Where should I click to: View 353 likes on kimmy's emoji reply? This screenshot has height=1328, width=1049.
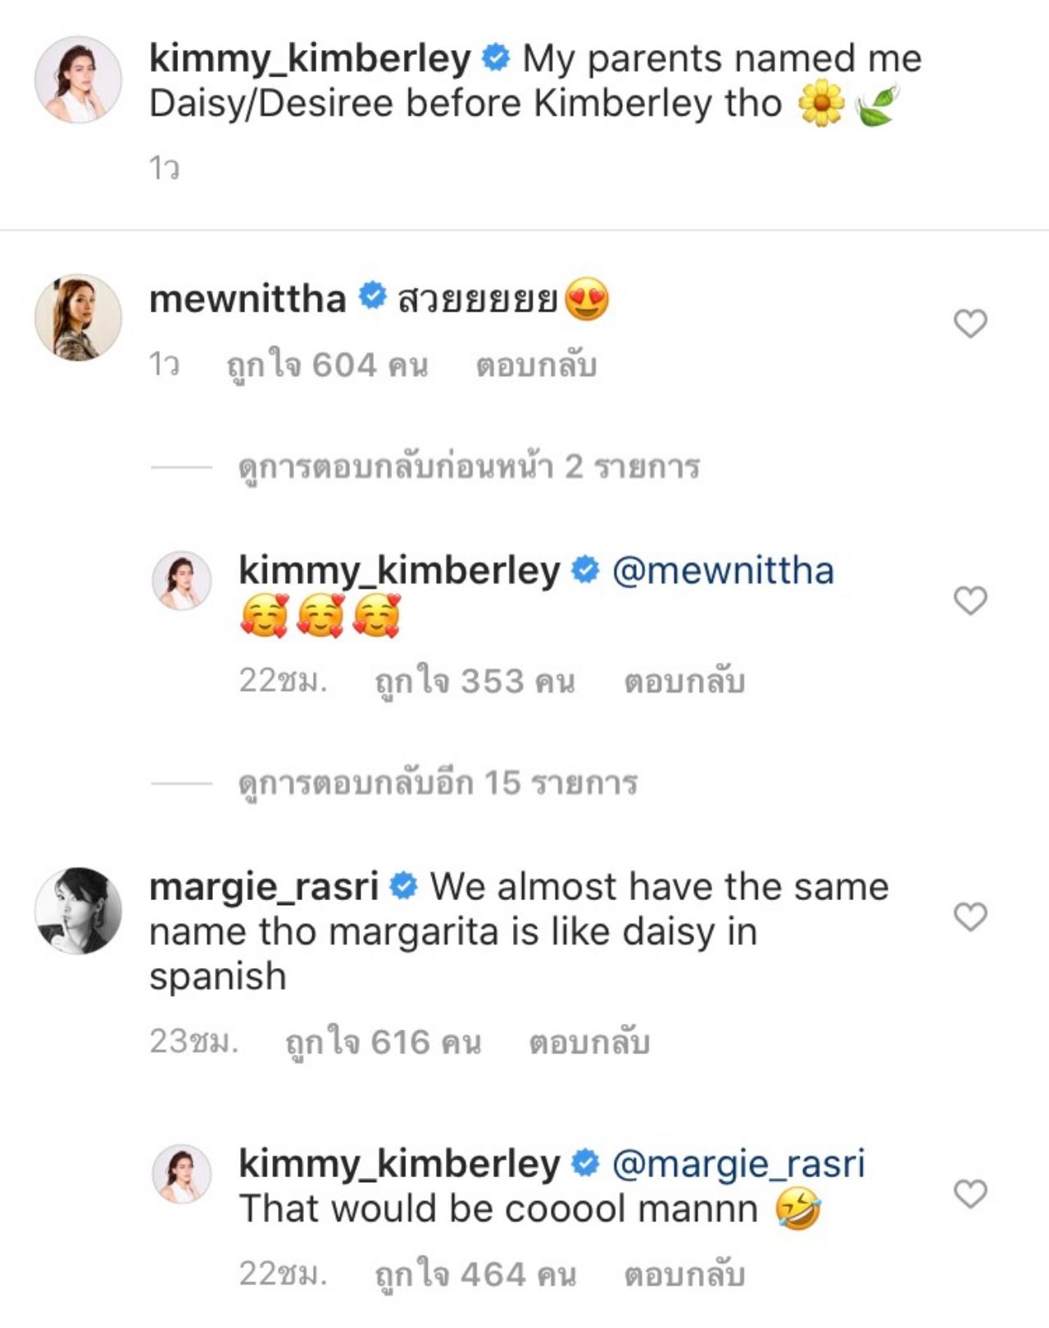[475, 681]
